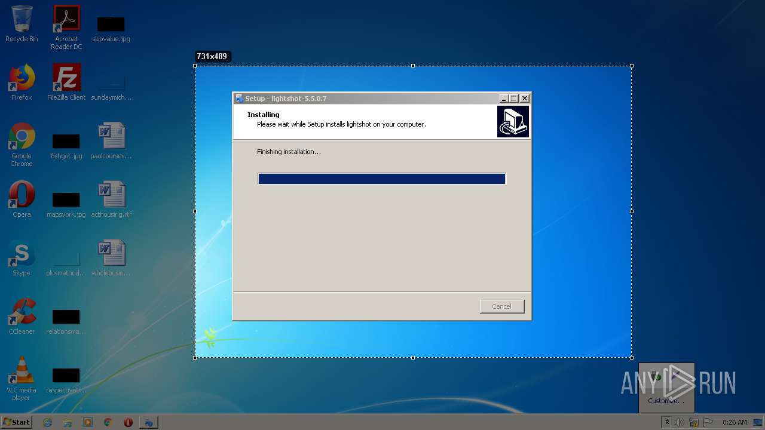The image size is (765, 430).
Task: Click the 731x489 selection size label
Action: (212, 57)
